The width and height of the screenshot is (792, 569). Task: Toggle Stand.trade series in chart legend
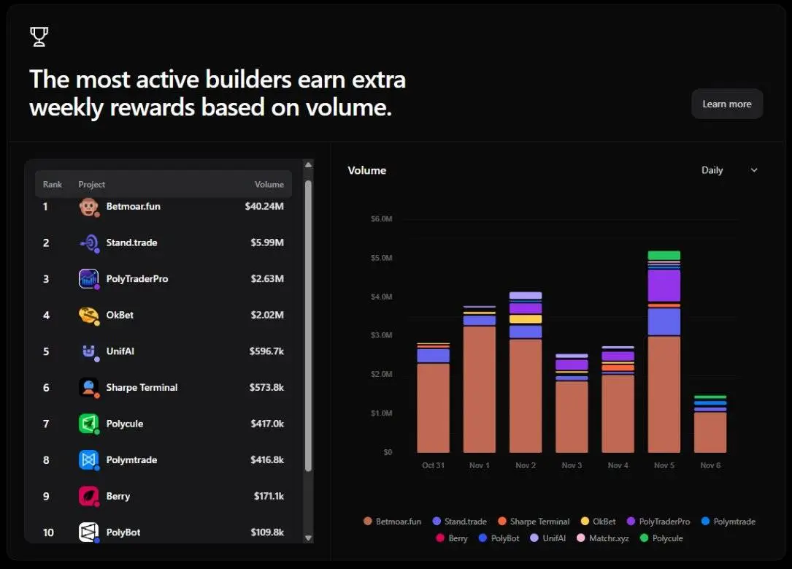point(459,522)
